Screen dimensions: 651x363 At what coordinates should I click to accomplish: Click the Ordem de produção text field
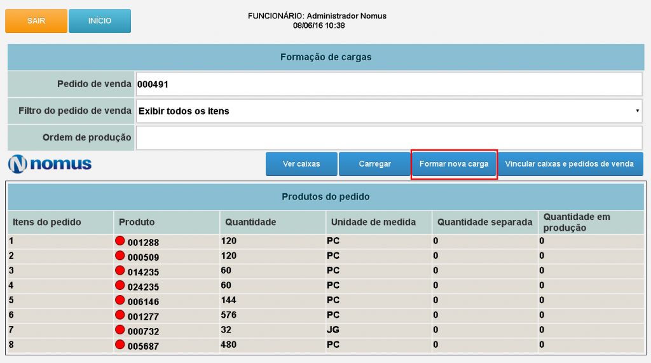(388, 137)
